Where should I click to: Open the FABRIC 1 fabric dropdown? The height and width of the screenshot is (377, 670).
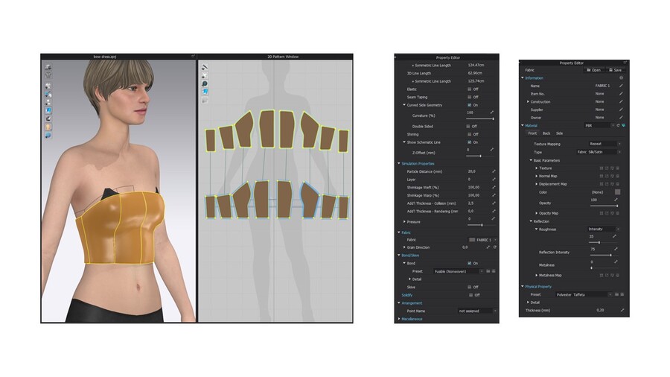click(x=482, y=240)
